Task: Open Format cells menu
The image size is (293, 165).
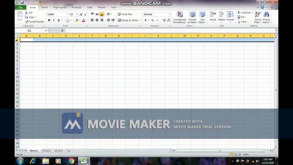Action: point(230,17)
